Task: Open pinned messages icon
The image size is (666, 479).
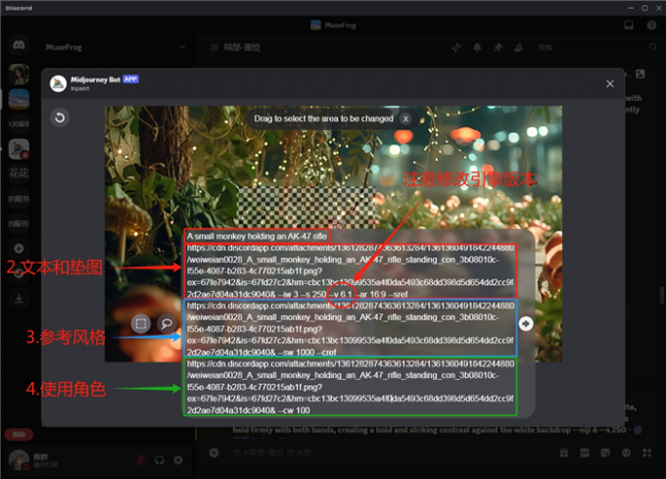Action: (498, 47)
